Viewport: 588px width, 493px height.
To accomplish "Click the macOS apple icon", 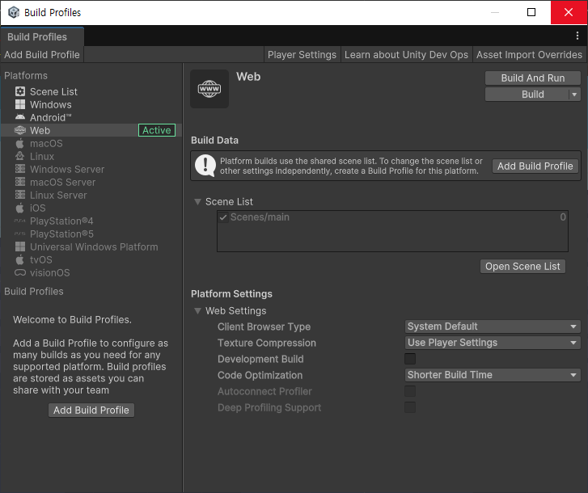I will (20, 143).
